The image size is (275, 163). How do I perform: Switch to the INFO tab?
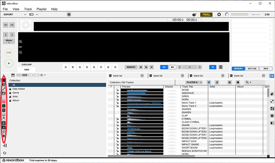click(266, 69)
